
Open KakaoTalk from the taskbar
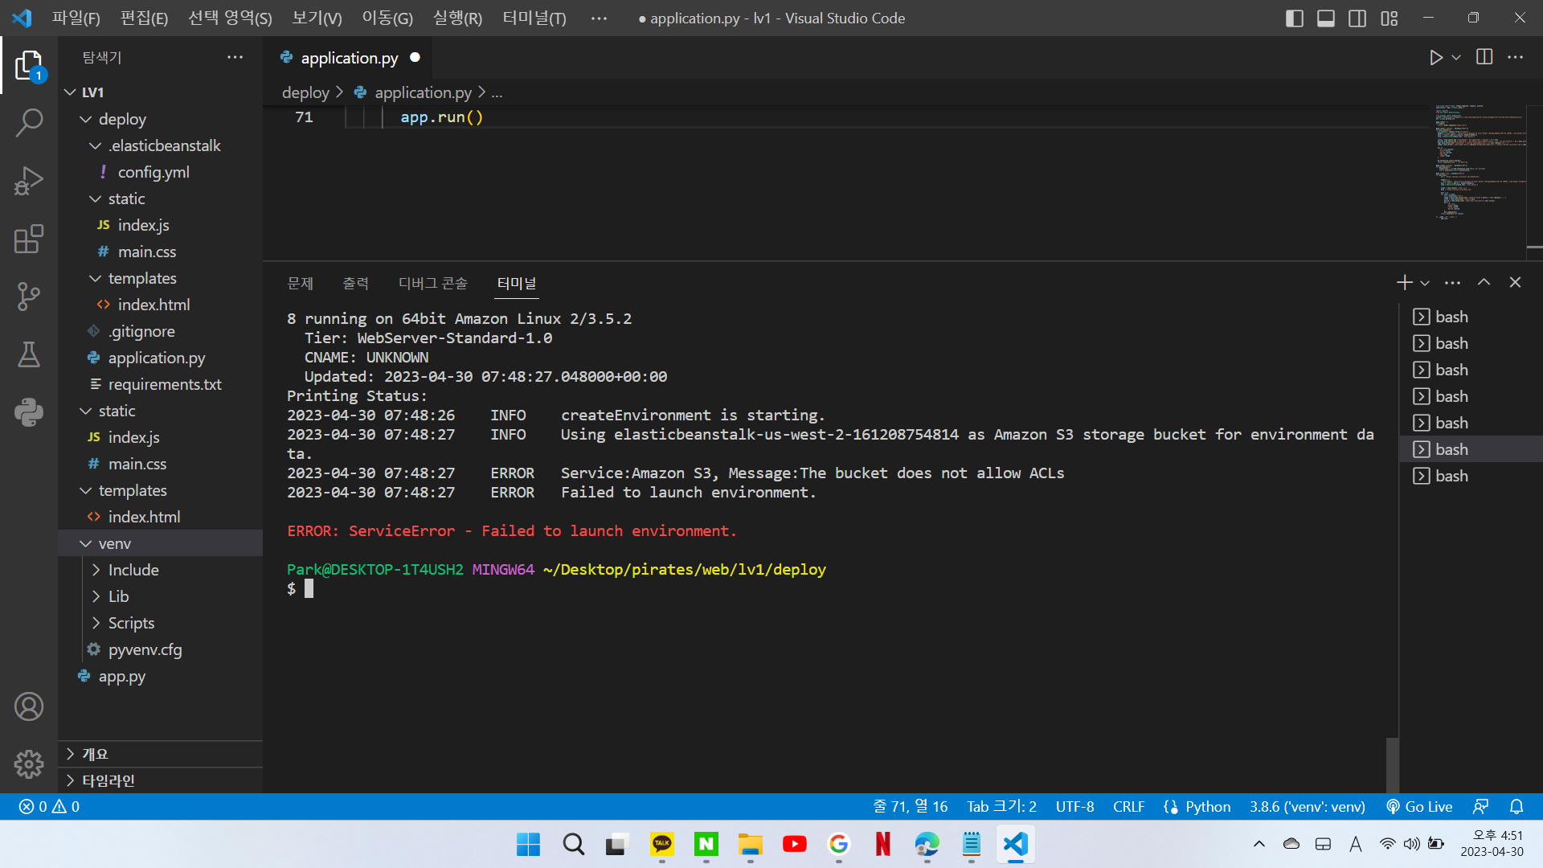pos(662,844)
